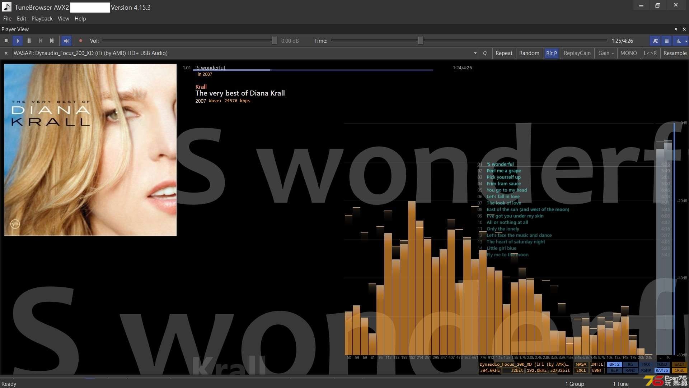Toggle MONO output
The height and width of the screenshot is (388, 689).
[629, 53]
